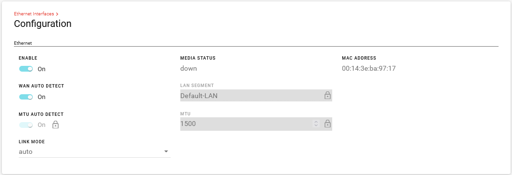Image resolution: width=512 pixels, height=175 pixels.
Task: Toggle the Enable switch off
Action: [26, 69]
